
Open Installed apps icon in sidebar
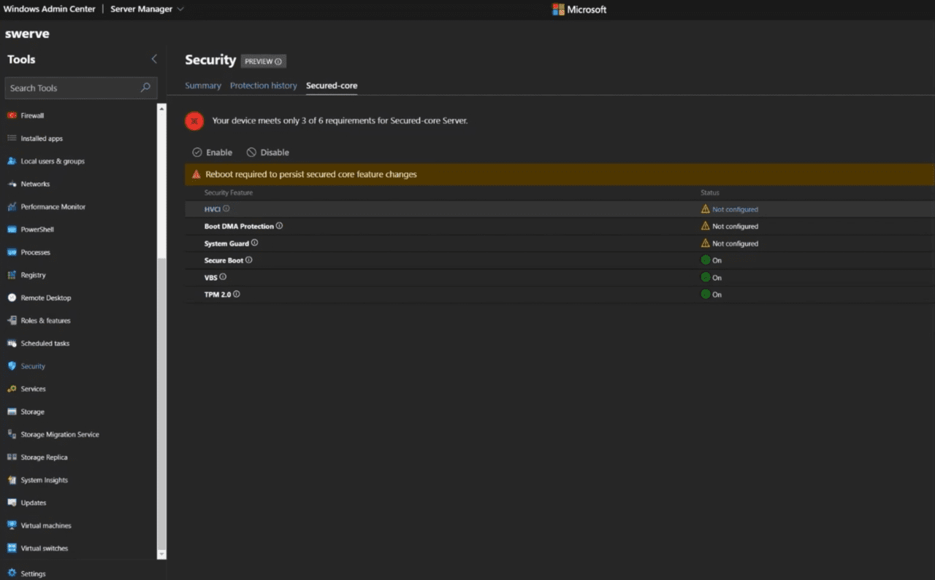click(12, 138)
